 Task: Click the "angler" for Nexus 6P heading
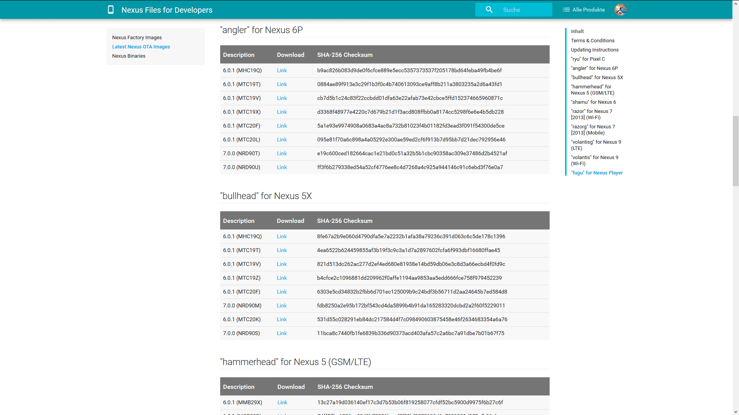pyautogui.click(x=261, y=30)
